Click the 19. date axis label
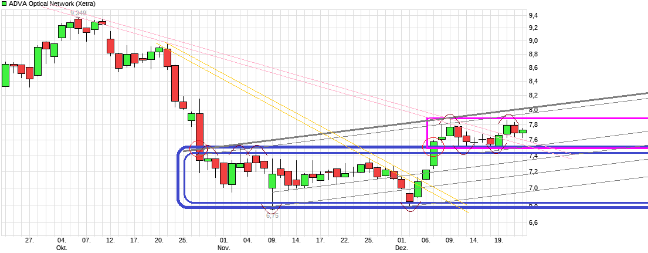 click(499, 240)
